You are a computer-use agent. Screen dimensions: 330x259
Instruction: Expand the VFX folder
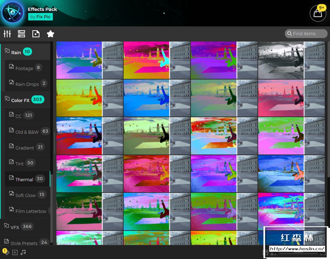click(25, 227)
